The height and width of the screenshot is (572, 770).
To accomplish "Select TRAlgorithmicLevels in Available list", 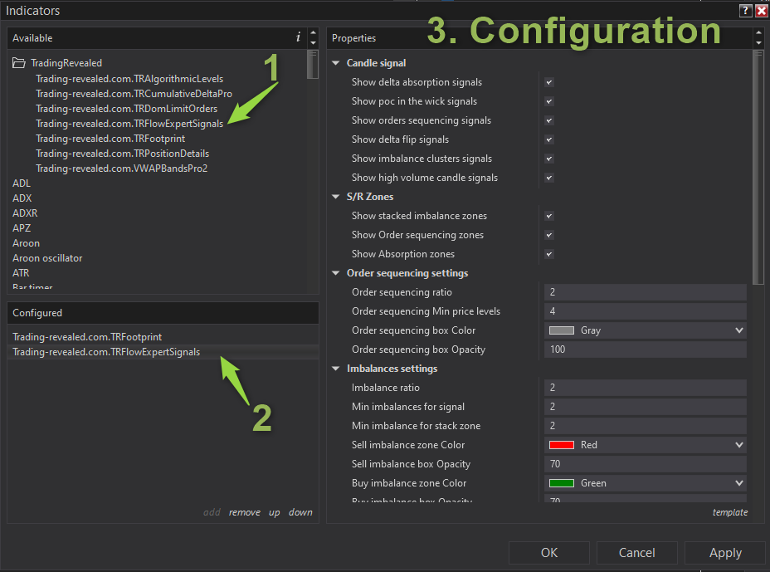I will (x=129, y=79).
